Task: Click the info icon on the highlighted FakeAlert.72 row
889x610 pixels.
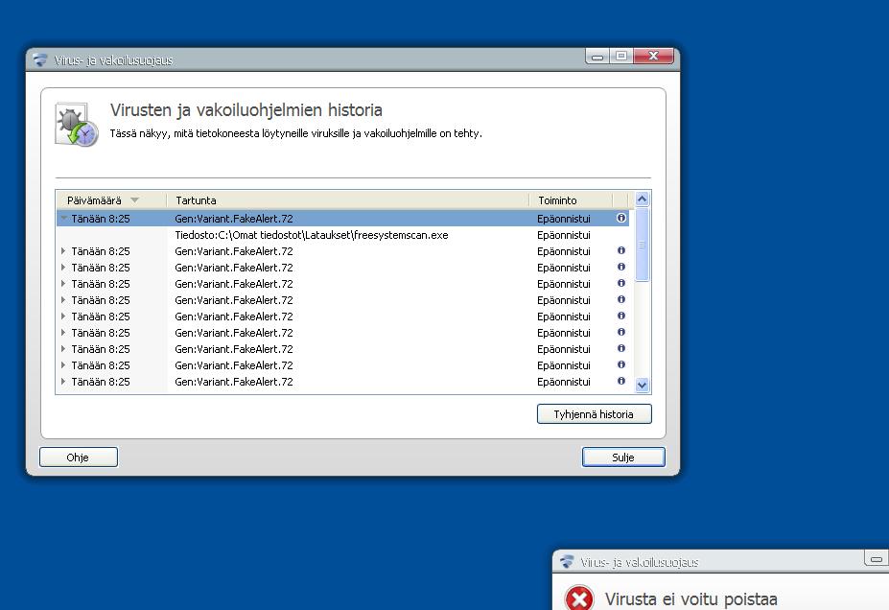Action: 620,219
